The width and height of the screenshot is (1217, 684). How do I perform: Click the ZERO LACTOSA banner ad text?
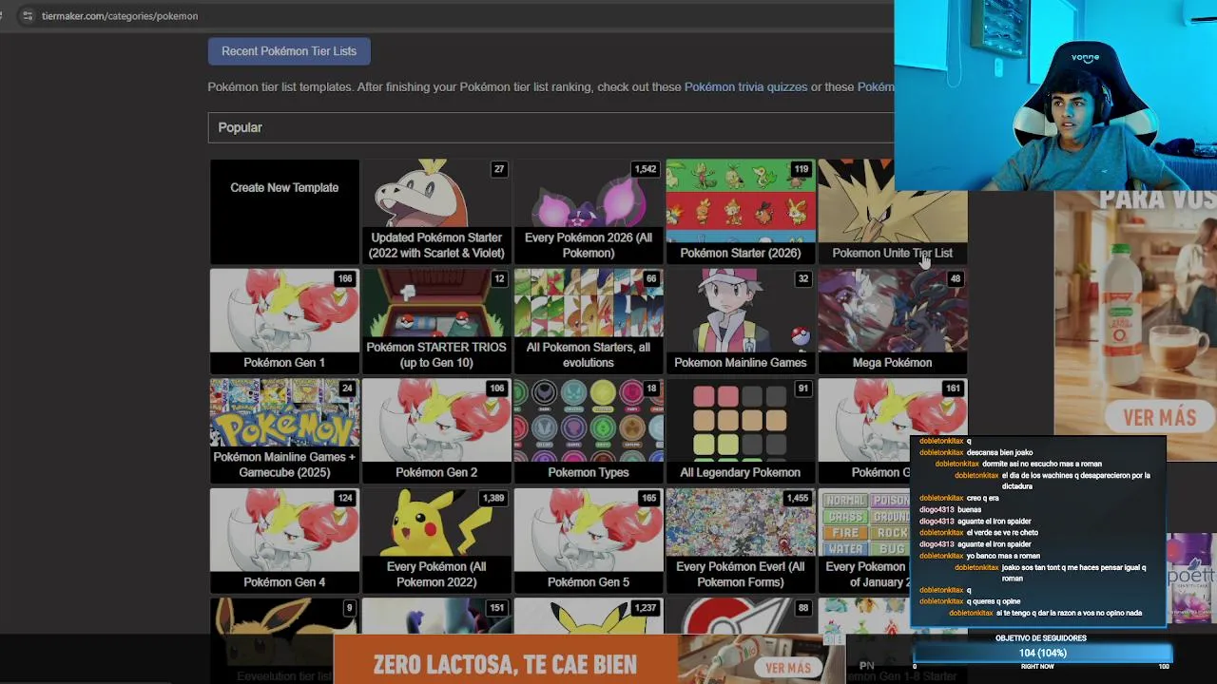505,664
